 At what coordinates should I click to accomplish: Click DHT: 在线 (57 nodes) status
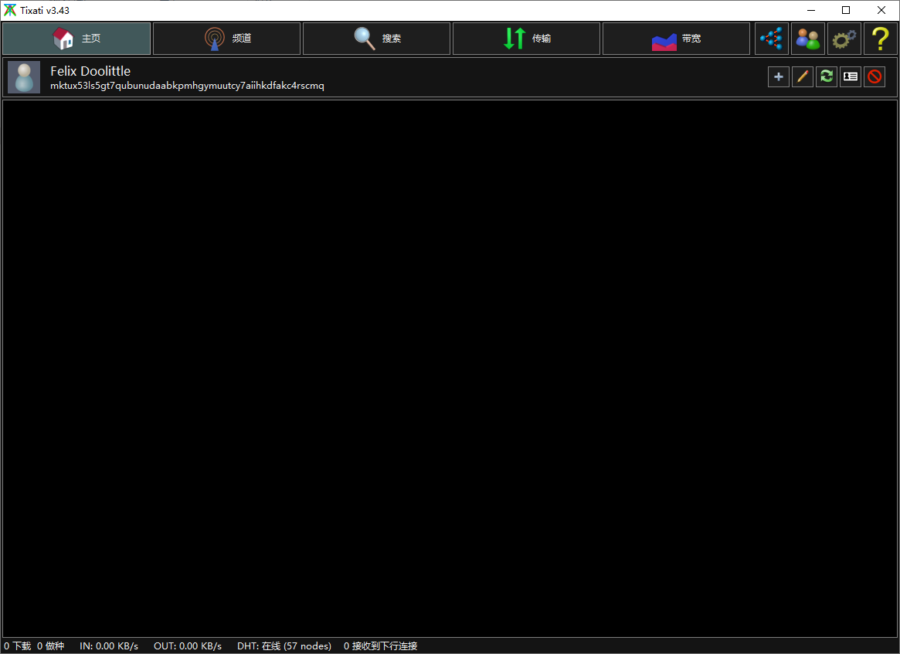[x=284, y=646]
